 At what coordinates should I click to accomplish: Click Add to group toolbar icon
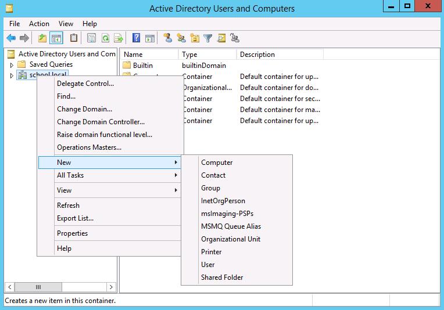235,38
